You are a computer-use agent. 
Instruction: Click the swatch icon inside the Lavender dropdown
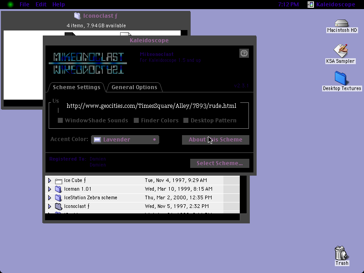[x=97, y=140]
